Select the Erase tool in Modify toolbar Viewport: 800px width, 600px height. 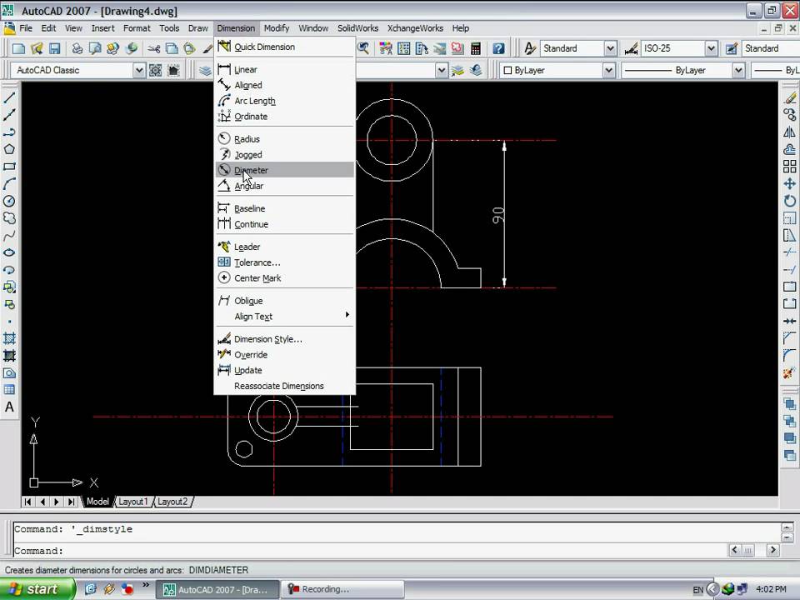pos(789,98)
